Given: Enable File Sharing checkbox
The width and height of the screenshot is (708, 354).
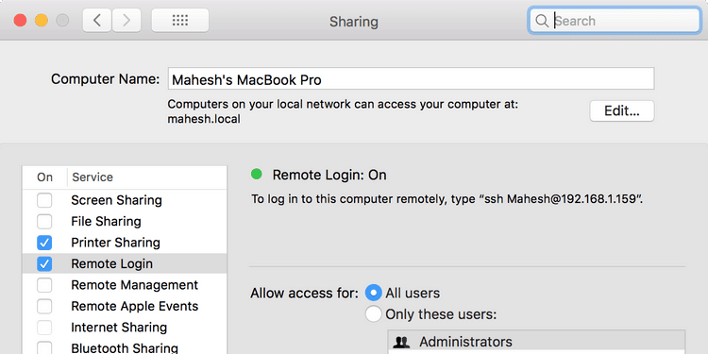Looking at the screenshot, I should [44, 221].
